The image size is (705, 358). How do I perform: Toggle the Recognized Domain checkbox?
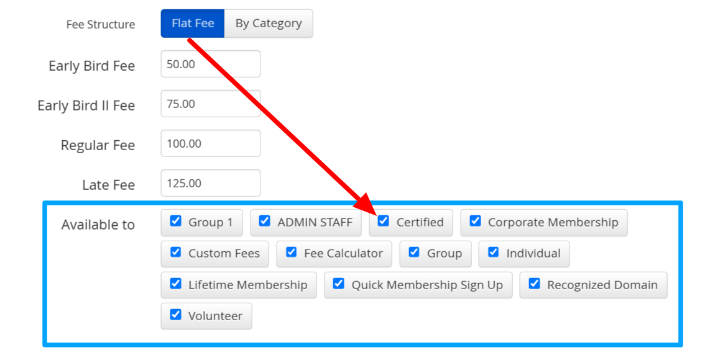(x=534, y=284)
